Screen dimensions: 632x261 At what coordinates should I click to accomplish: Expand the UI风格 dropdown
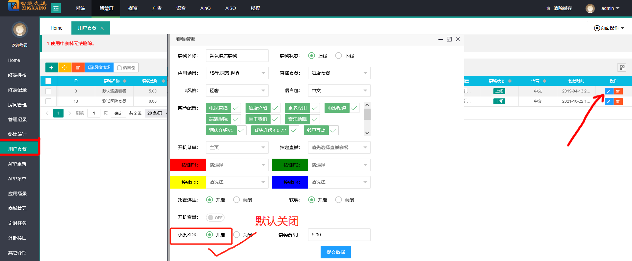(237, 91)
